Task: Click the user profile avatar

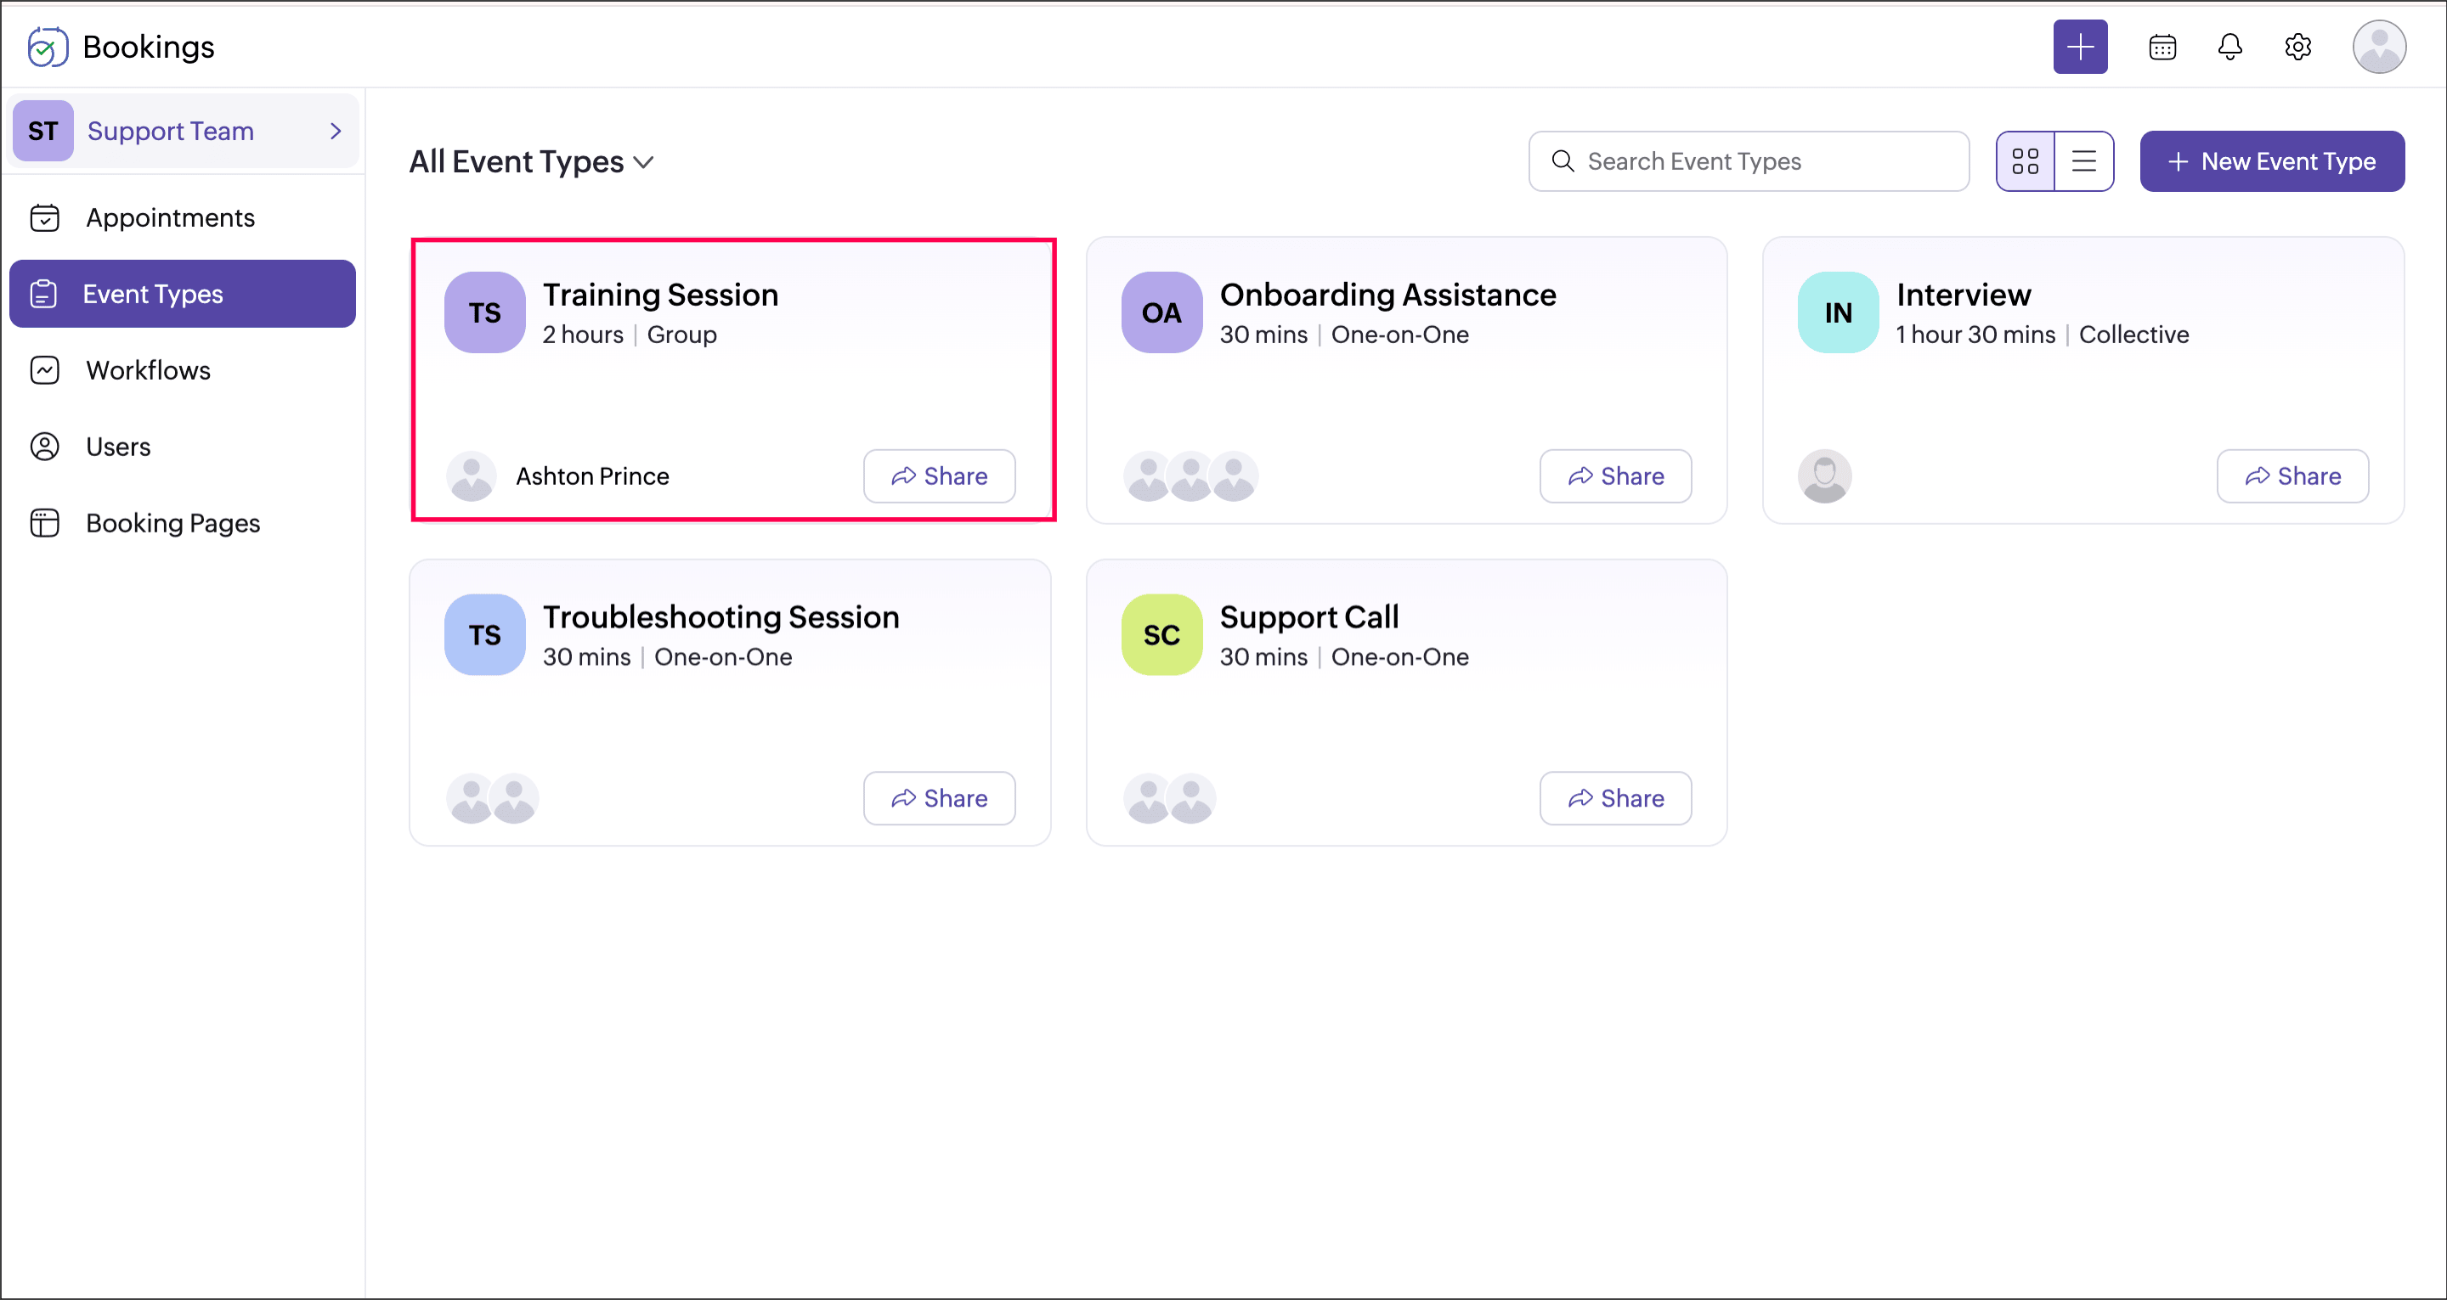Action: (x=2377, y=47)
